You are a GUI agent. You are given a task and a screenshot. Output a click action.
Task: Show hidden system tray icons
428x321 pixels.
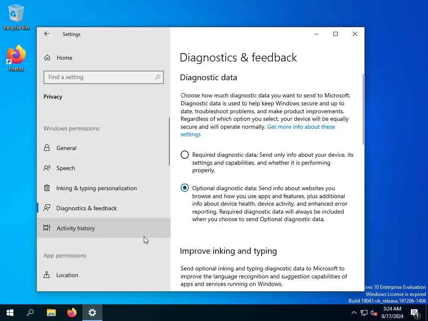[354, 313]
